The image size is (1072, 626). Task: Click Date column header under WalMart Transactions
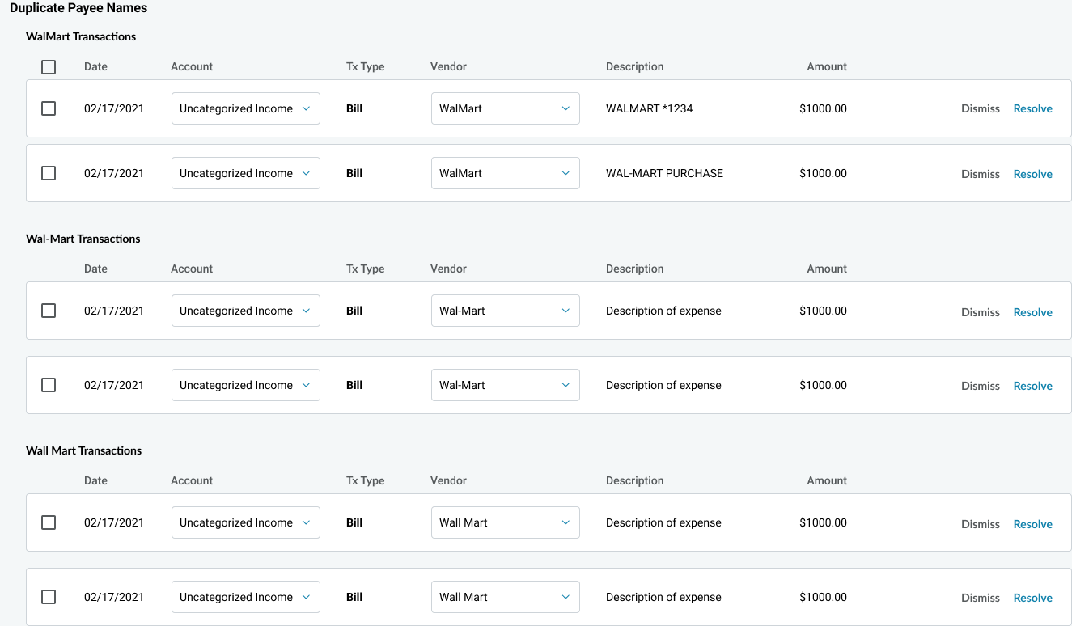tap(95, 66)
